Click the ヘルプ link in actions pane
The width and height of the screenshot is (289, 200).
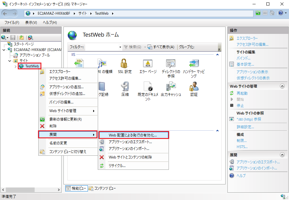coord(241,176)
